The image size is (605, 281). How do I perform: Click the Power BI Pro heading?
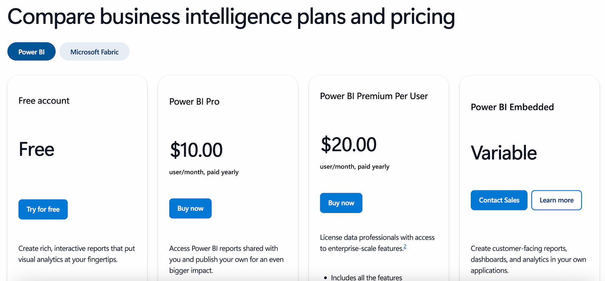[x=194, y=102]
